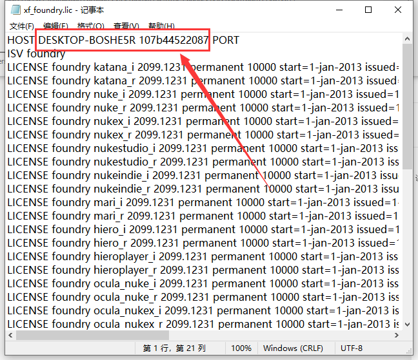Viewport: 418px width, 360px height.
Task: Click the mari_r license line
Action: coord(203,216)
